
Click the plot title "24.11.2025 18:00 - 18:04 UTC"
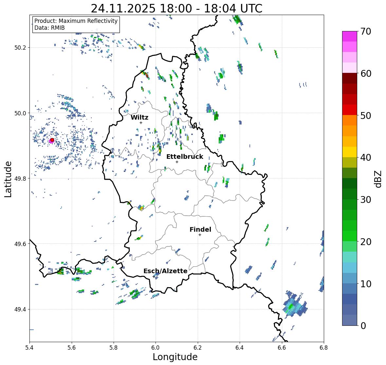(x=176, y=8)
